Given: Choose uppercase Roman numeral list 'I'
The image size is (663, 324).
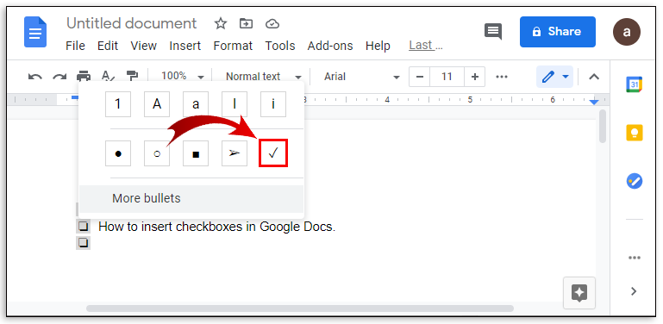Looking at the screenshot, I should point(235,104).
